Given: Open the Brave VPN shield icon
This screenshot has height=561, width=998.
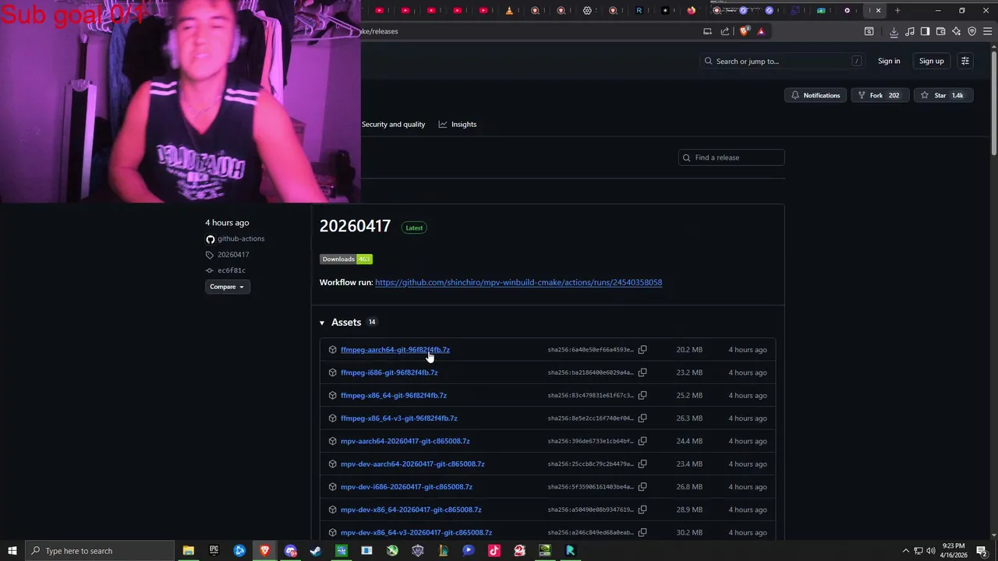Looking at the screenshot, I should (x=971, y=31).
